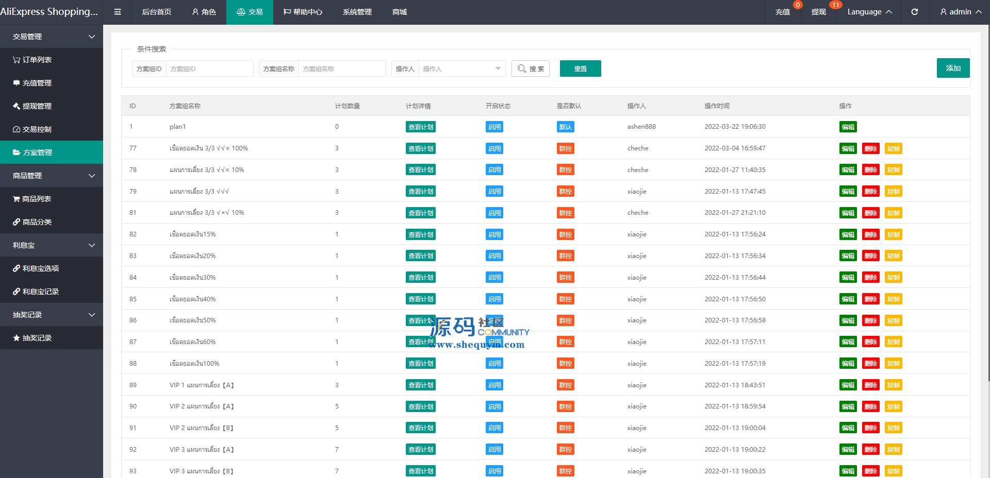Edit row ID 93

tap(848, 471)
